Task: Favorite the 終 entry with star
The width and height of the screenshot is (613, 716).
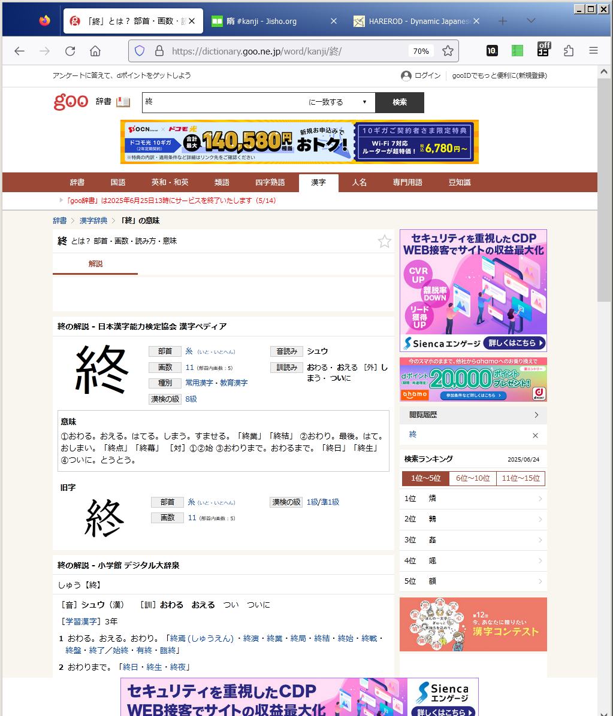Action: click(x=384, y=241)
